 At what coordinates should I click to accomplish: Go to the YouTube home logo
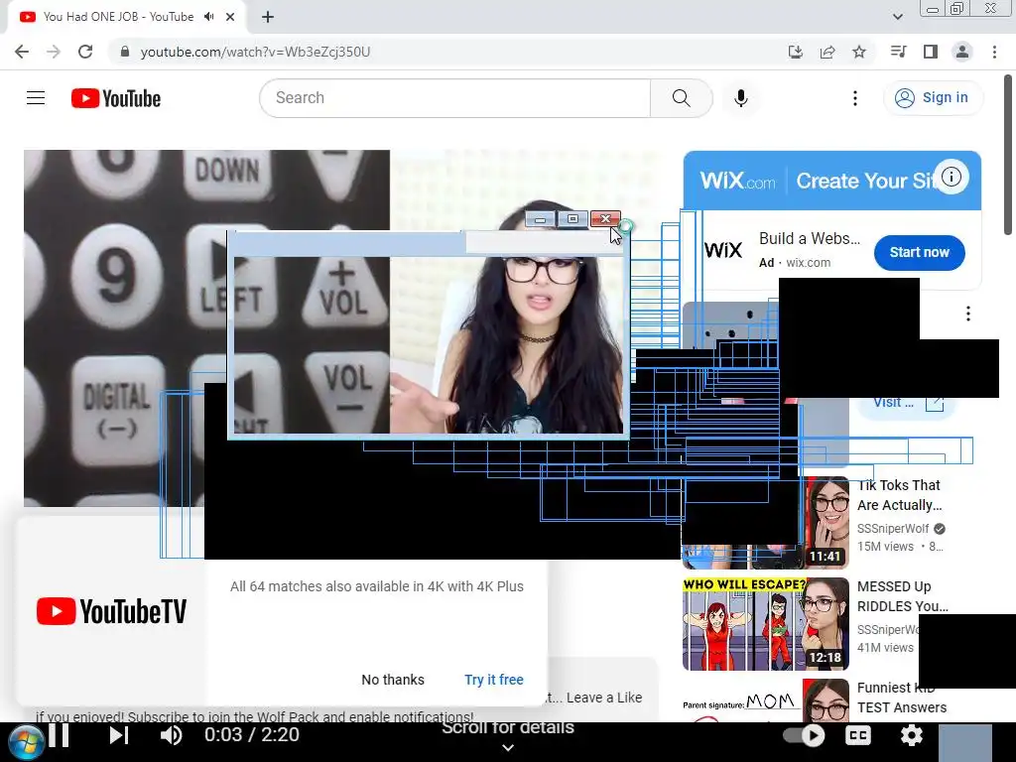(116, 98)
